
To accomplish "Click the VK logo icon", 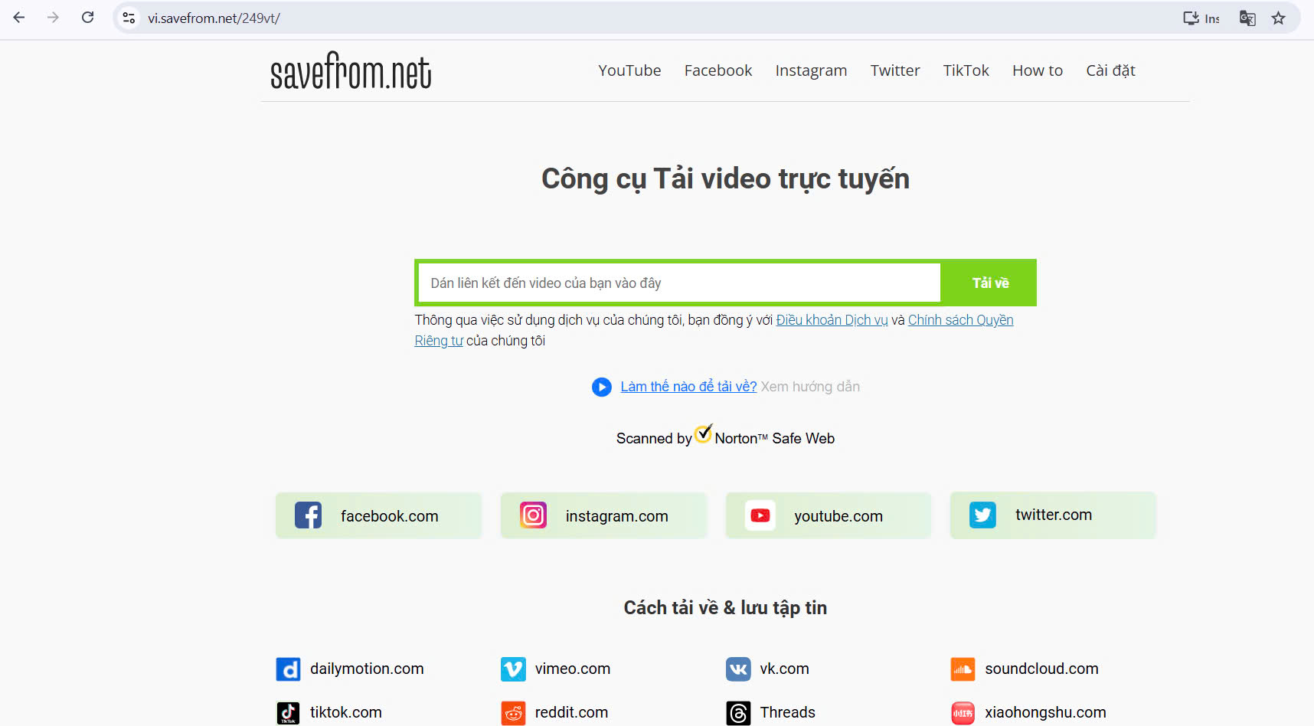I will coord(738,669).
